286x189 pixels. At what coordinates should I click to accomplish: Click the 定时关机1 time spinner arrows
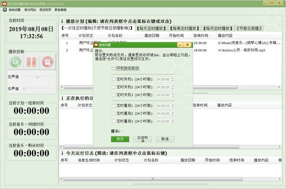[173, 80]
